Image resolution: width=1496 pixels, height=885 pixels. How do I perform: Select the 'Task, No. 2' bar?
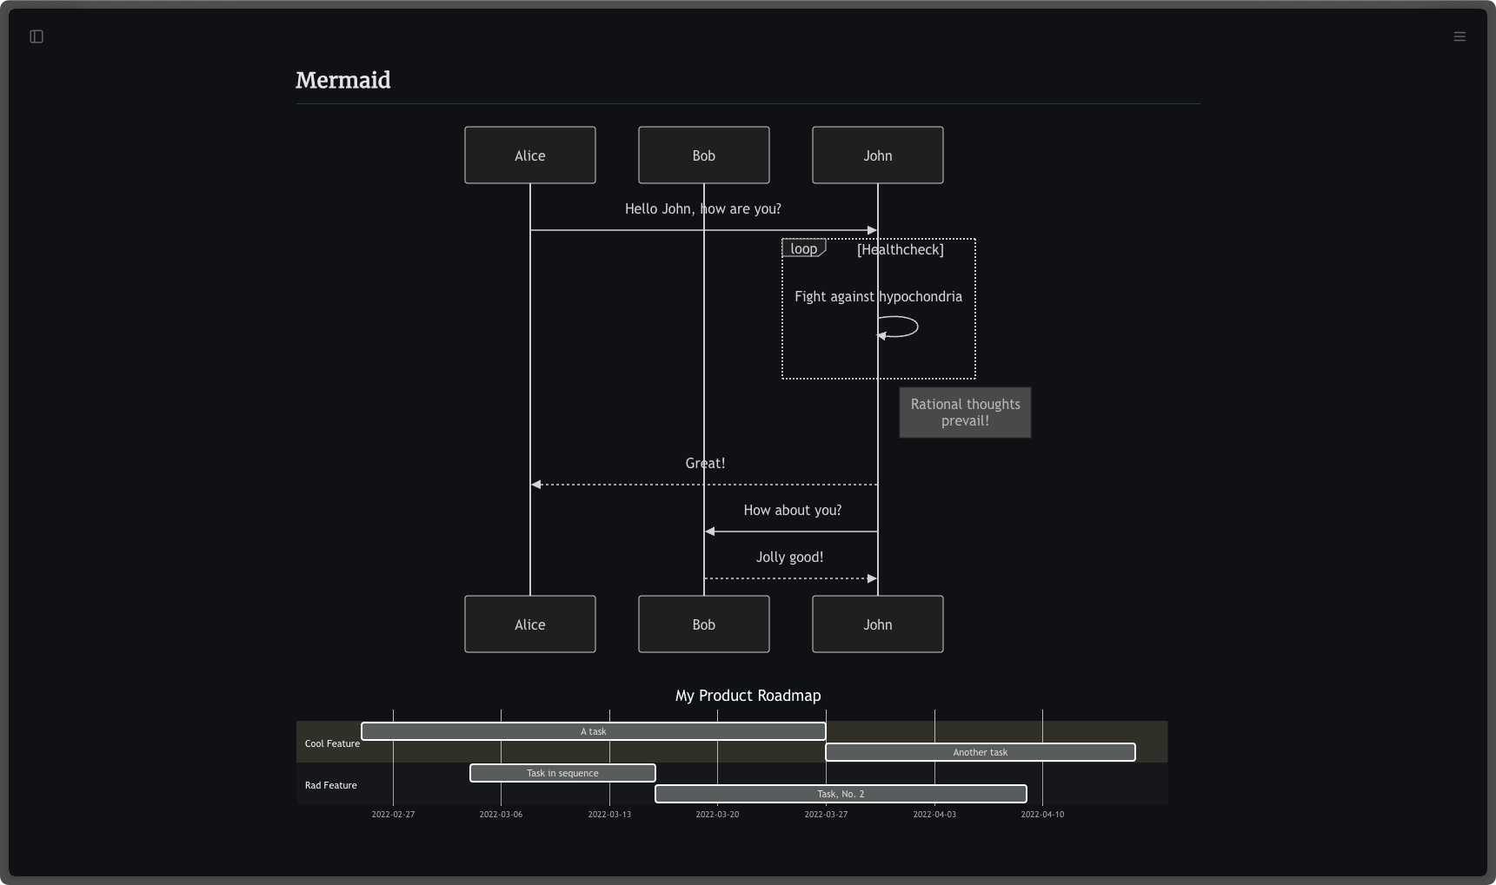coord(841,794)
